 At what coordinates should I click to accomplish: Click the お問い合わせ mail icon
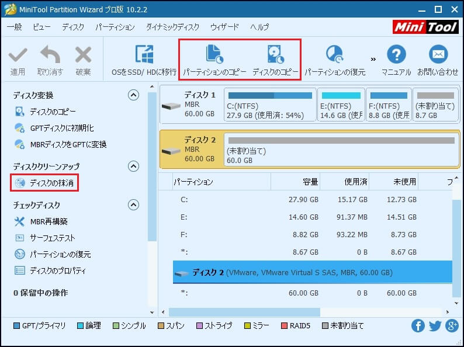(x=438, y=54)
